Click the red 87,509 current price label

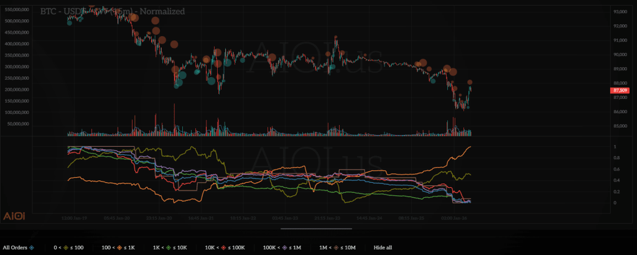point(620,90)
